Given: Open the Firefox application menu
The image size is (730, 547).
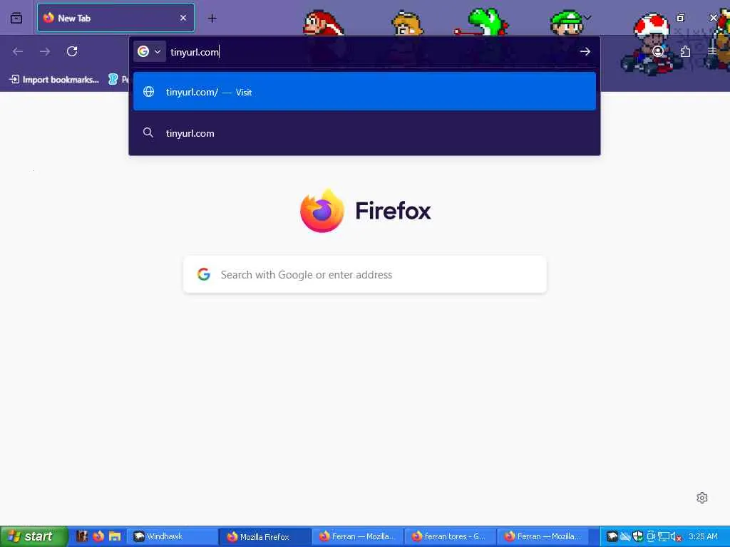Looking at the screenshot, I should tap(712, 51).
